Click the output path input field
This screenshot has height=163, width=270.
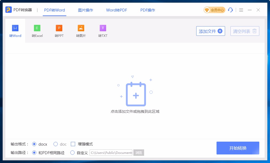[x=110, y=153]
